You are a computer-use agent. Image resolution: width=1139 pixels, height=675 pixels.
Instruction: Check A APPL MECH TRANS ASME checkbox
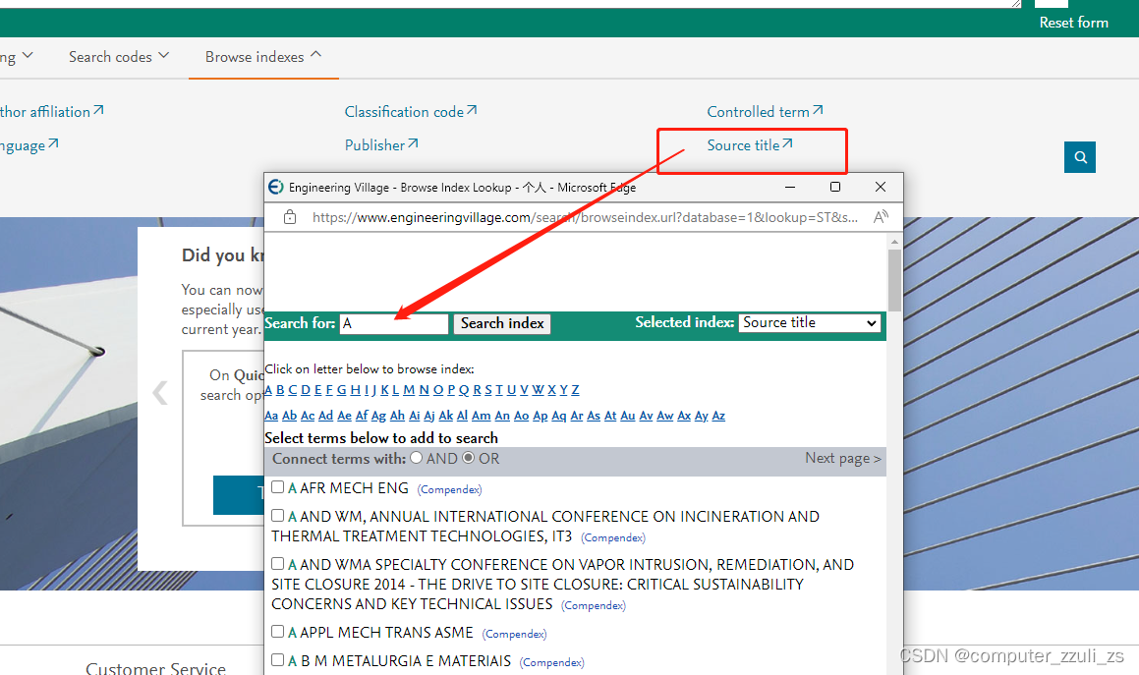[277, 632]
